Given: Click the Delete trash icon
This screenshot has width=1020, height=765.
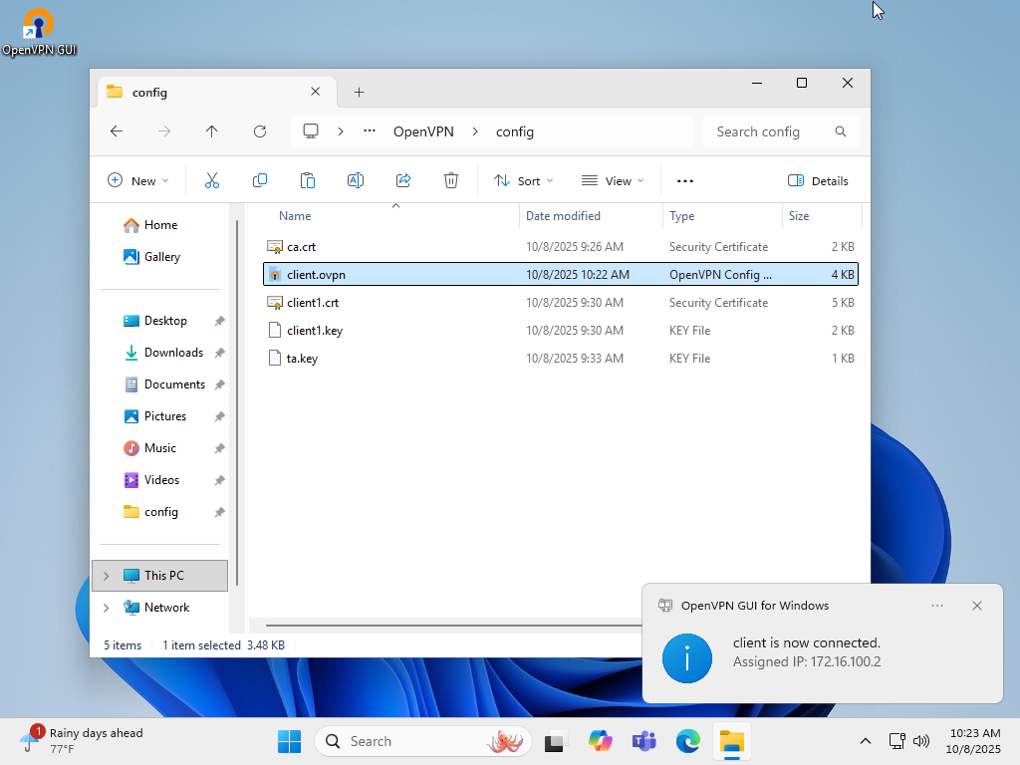Looking at the screenshot, I should [451, 180].
